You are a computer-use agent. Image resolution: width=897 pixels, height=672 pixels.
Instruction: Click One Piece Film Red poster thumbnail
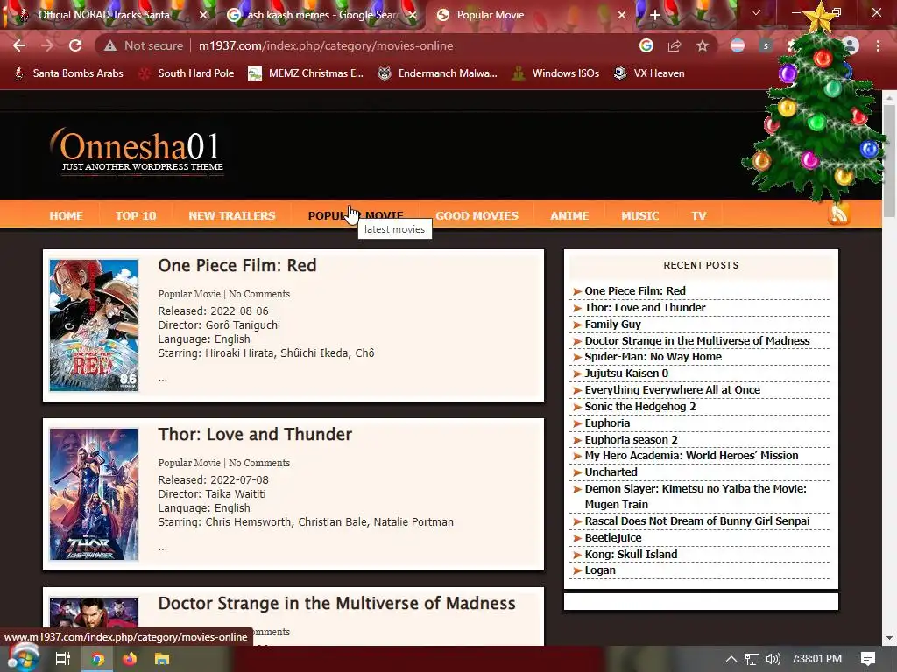pyautogui.click(x=94, y=325)
